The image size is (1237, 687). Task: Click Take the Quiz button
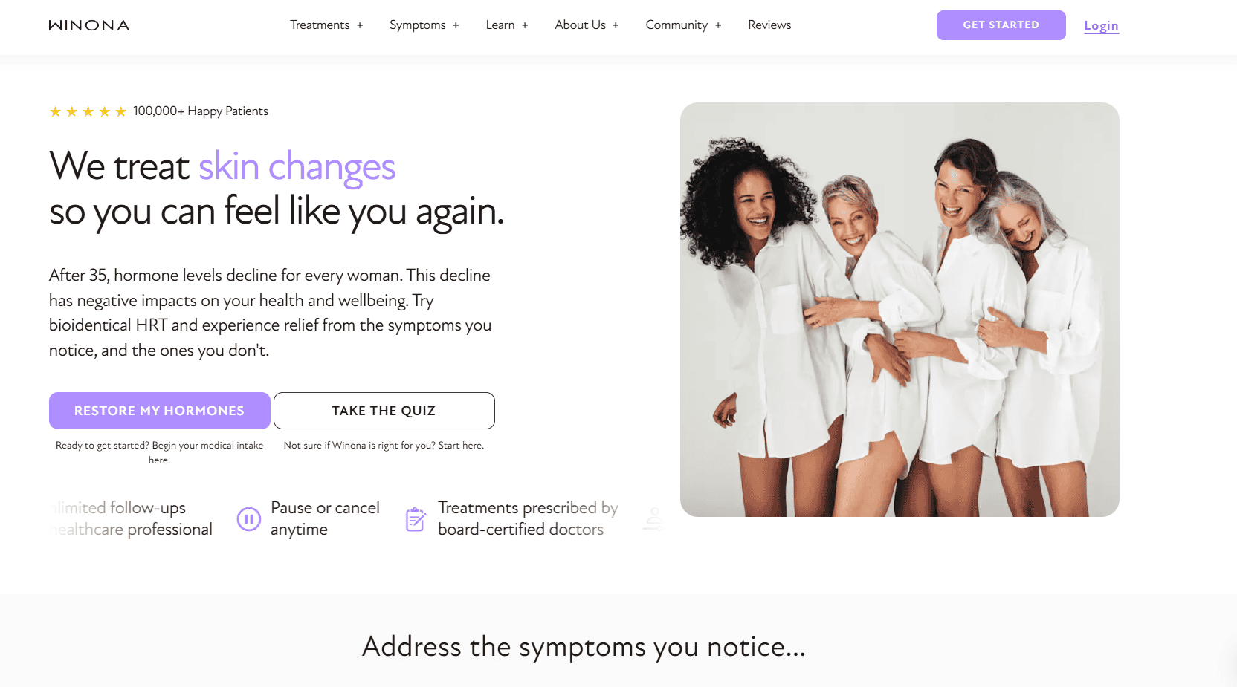[x=384, y=411]
